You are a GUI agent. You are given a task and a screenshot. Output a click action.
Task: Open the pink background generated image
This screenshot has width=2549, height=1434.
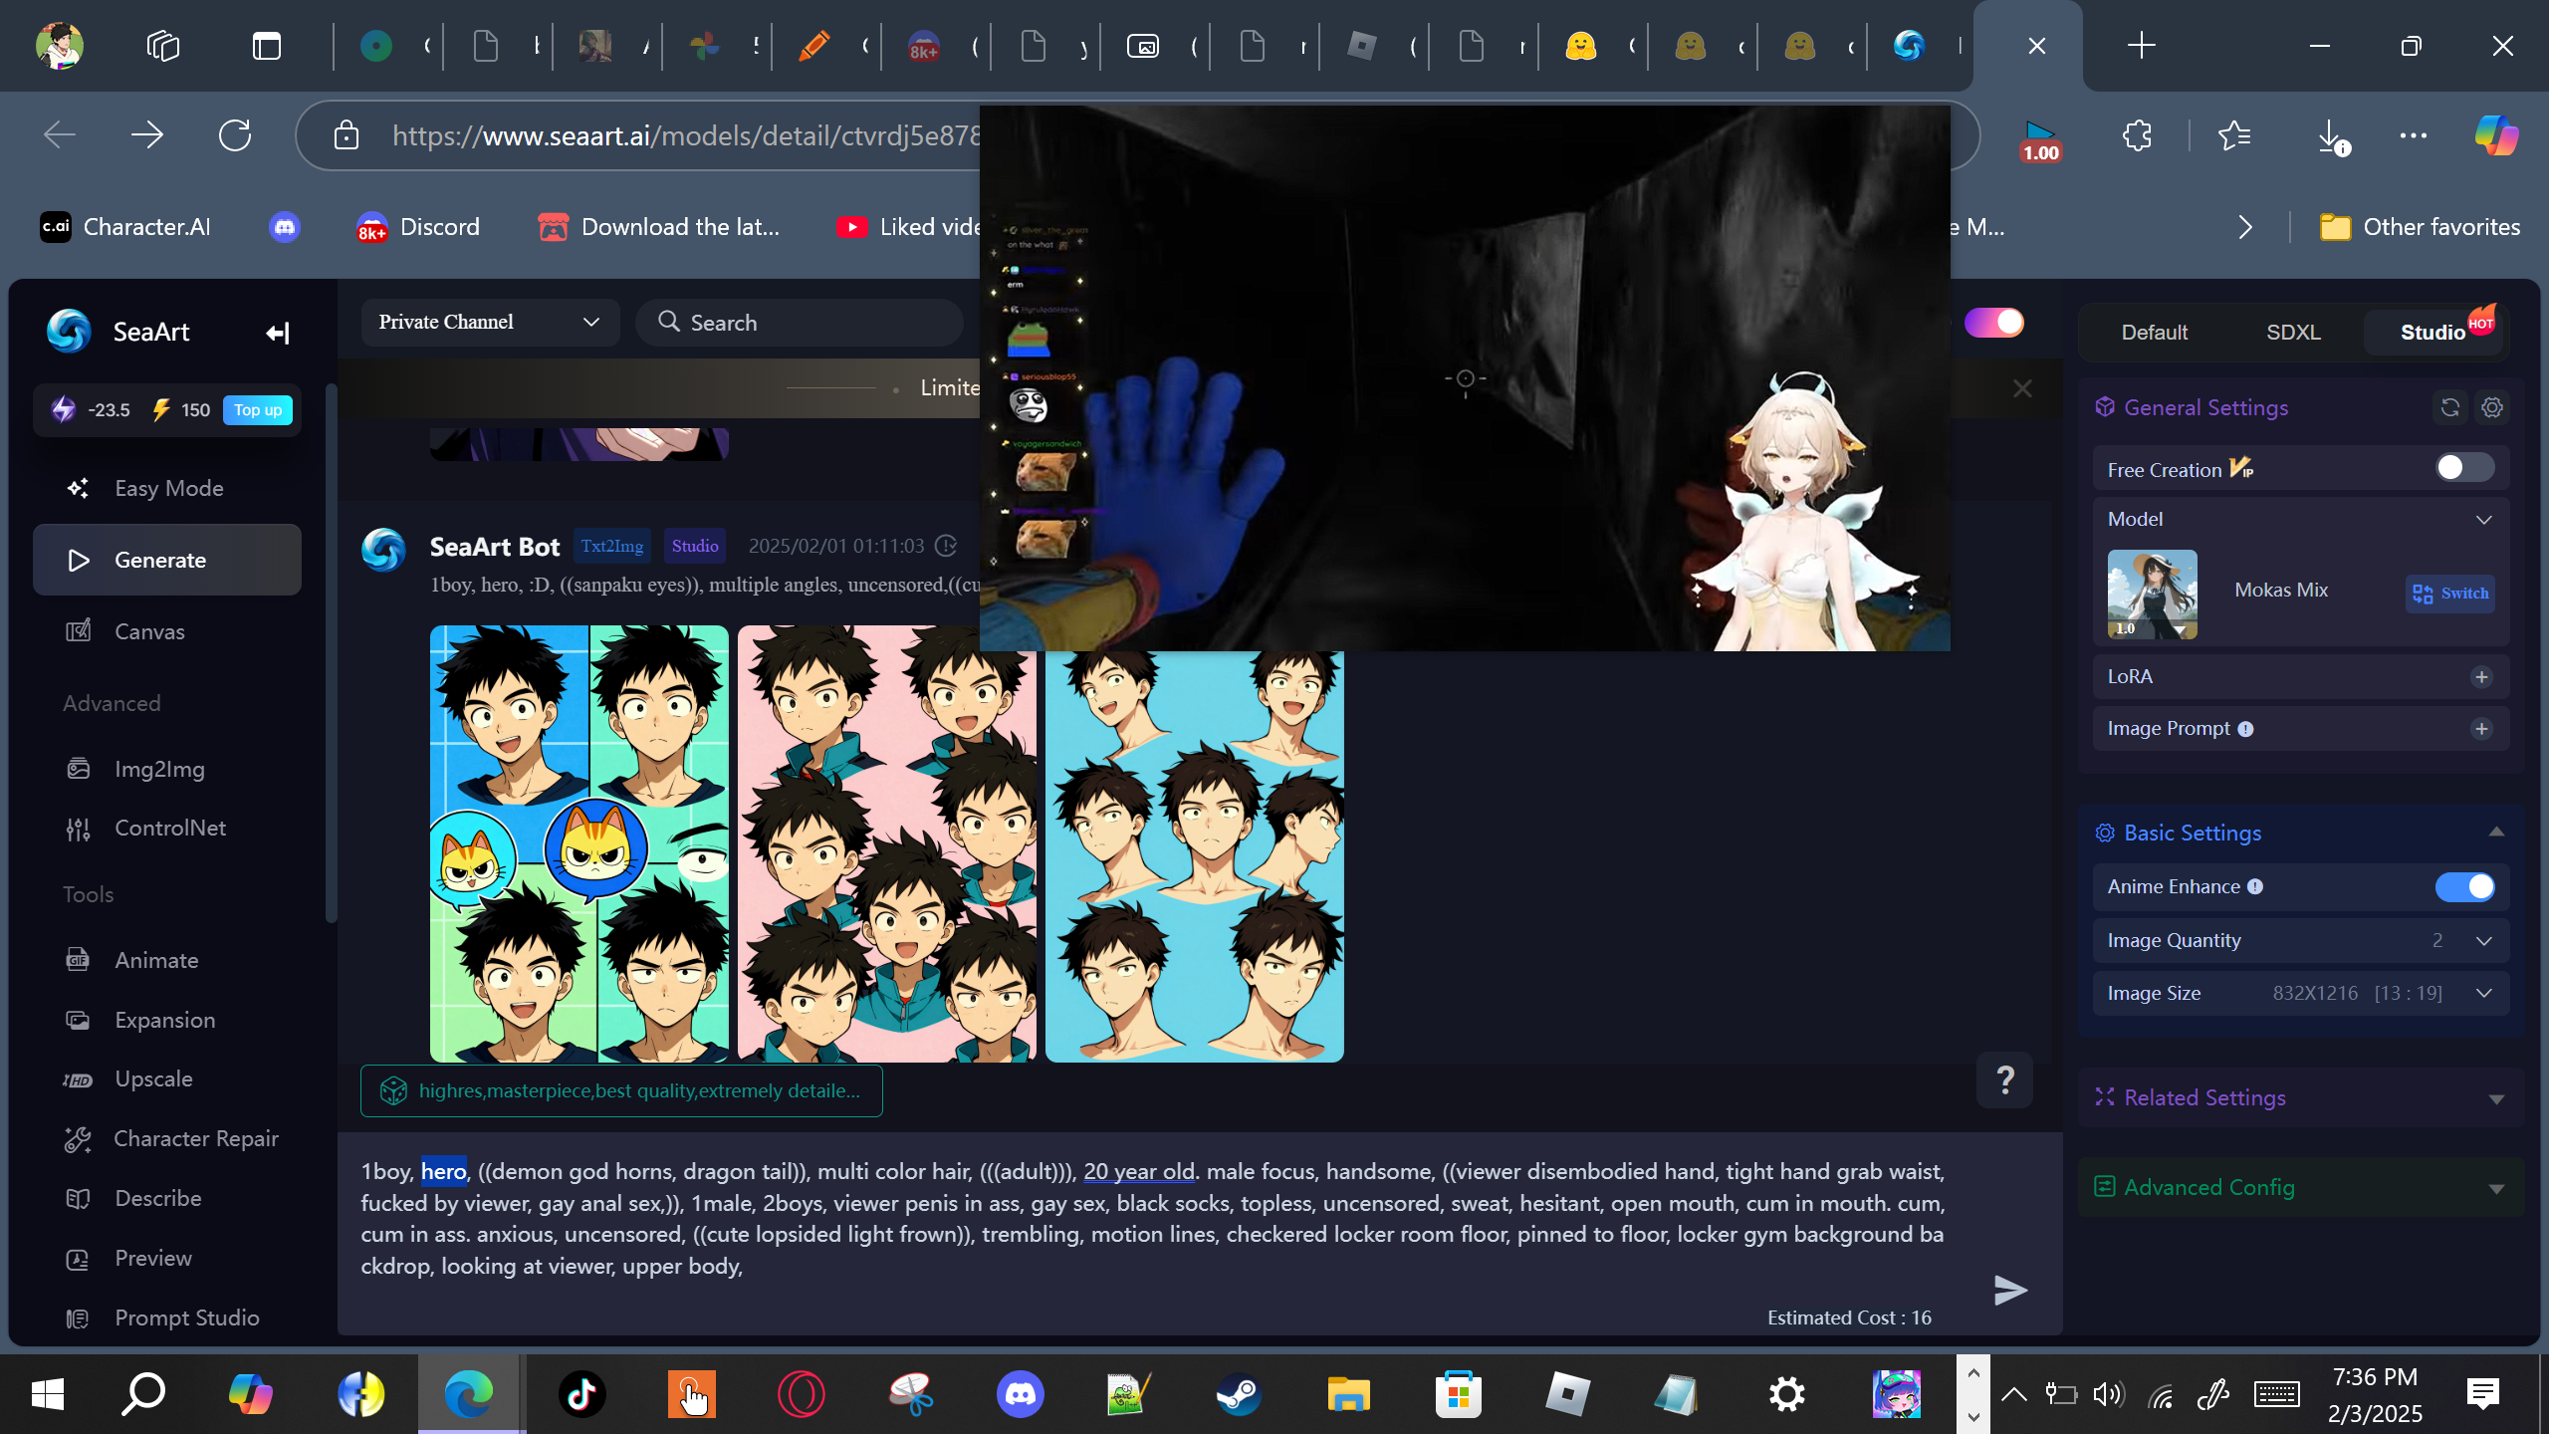886,843
